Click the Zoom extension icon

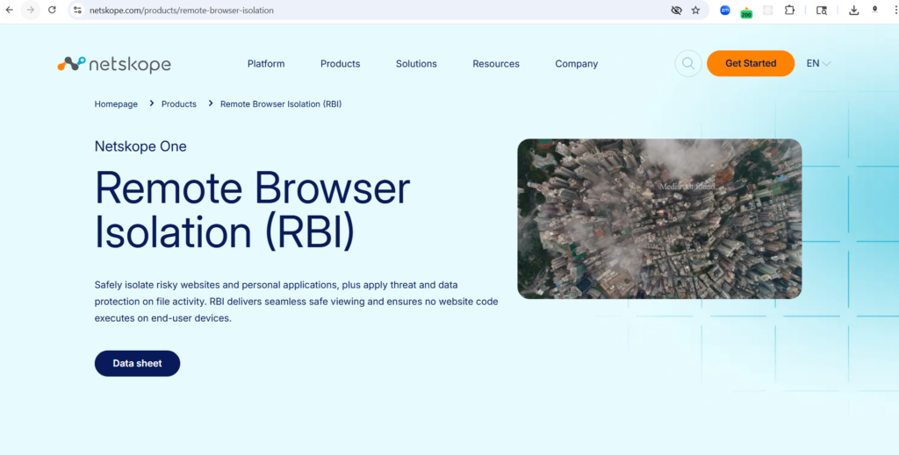coord(724,11)
